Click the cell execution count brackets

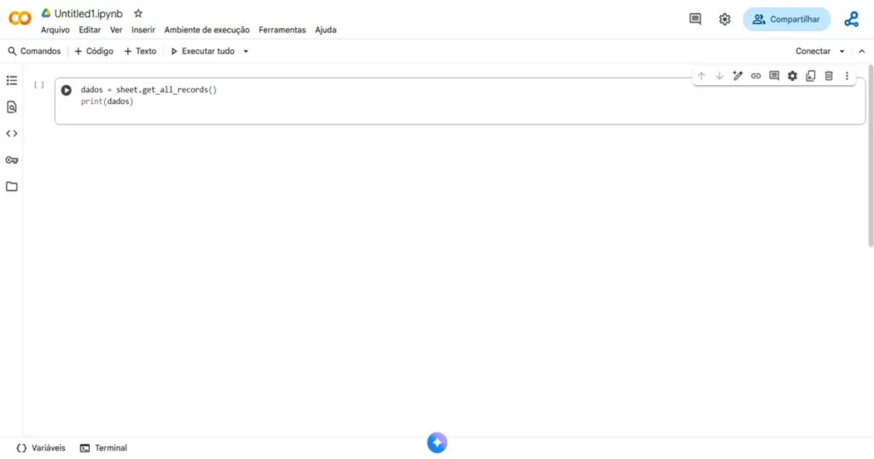[x=39, y=85]
